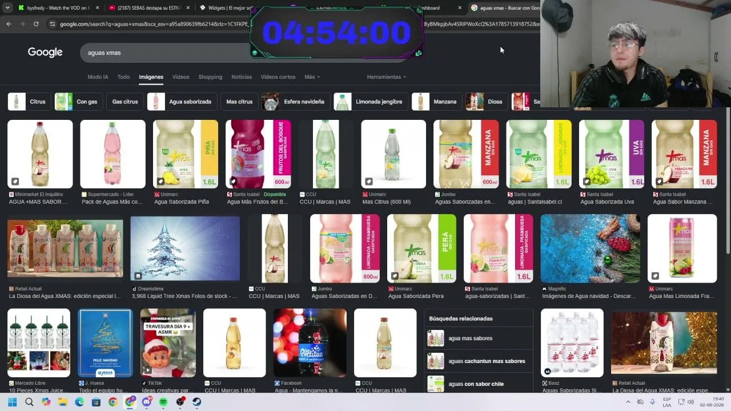The height and width of the screenshot is (411, 731).
Task: Click the browser forward arrow
Action: [22, 24]
